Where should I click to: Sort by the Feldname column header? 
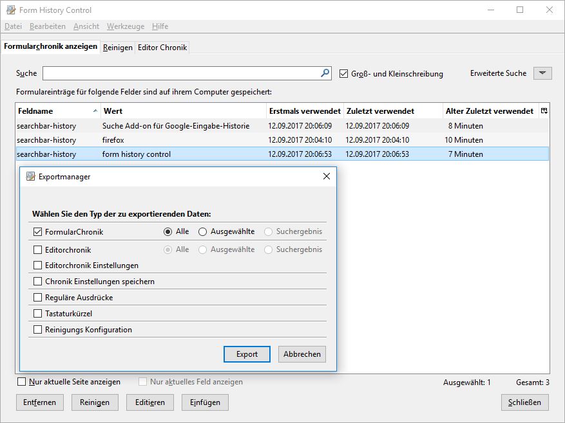55,111
